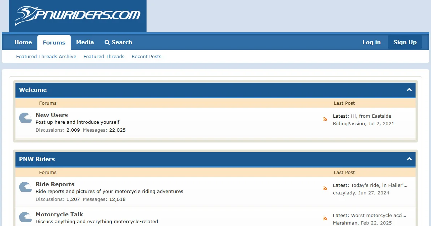Click the PNWRiders.com logo

tap(78, 16)
